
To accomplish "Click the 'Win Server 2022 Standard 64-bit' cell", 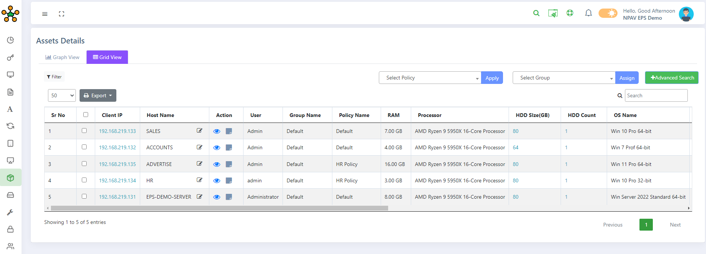I will (x=648, y=197).
